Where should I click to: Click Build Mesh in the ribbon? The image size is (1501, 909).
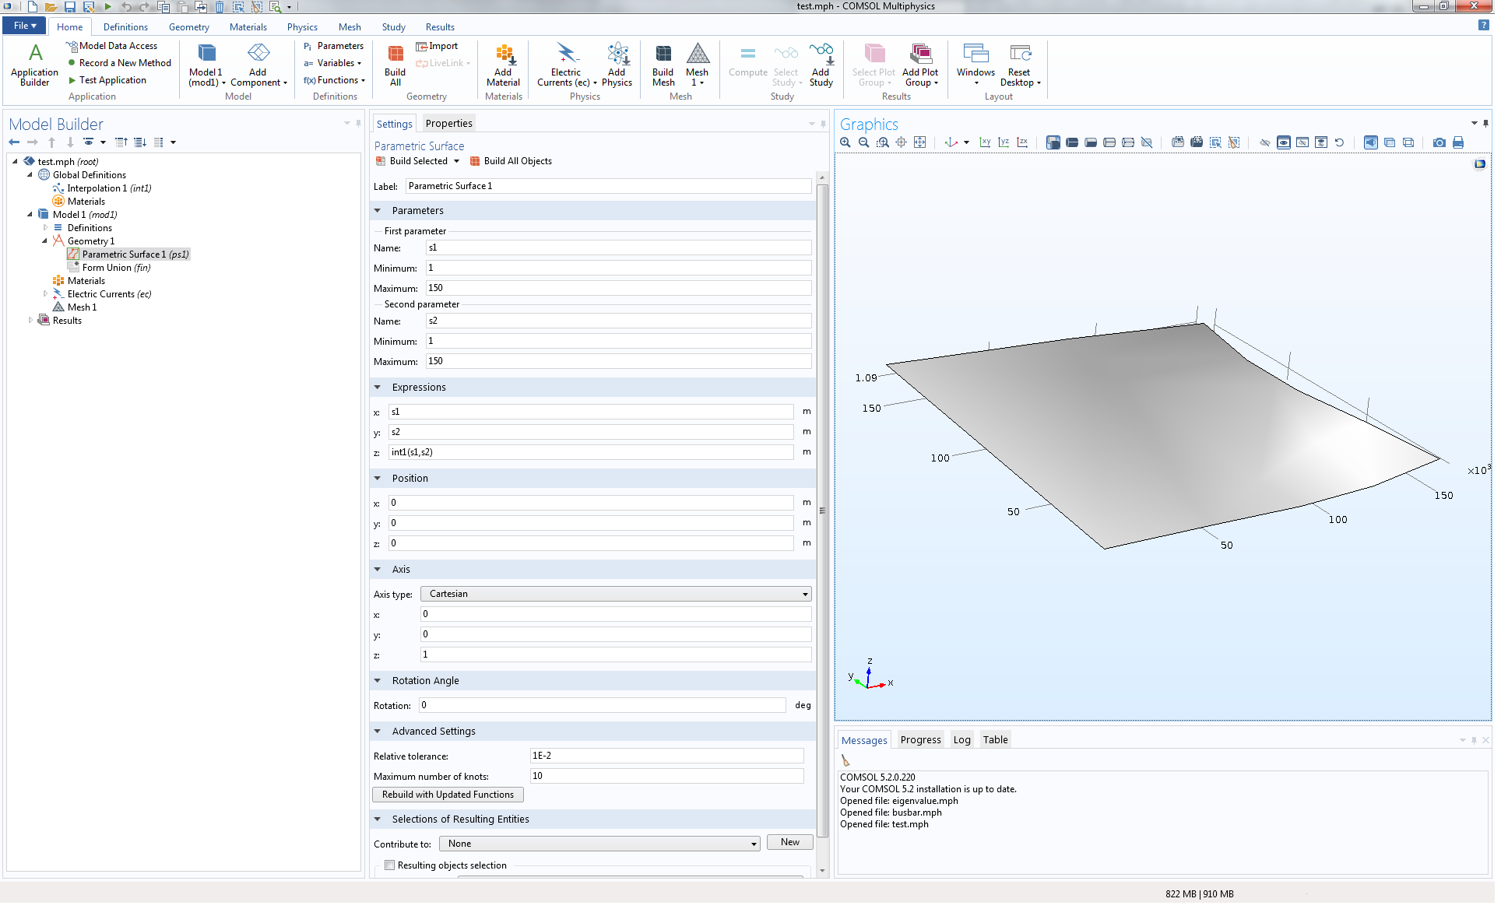[x=663, y=65]
